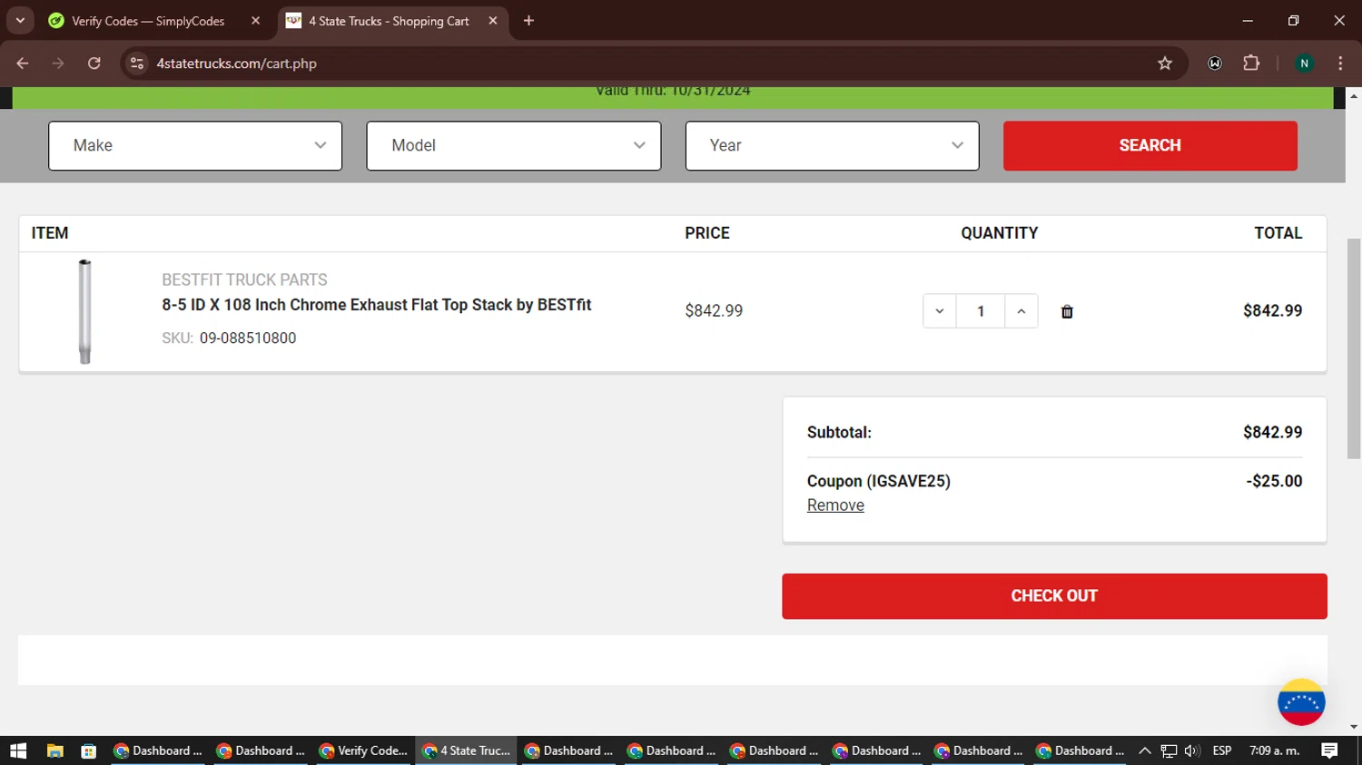The height and width of the screenshot is (765, 1362).
Task: Click the item price $842.99 in PRICE column
Action: [x=714, y=311]
